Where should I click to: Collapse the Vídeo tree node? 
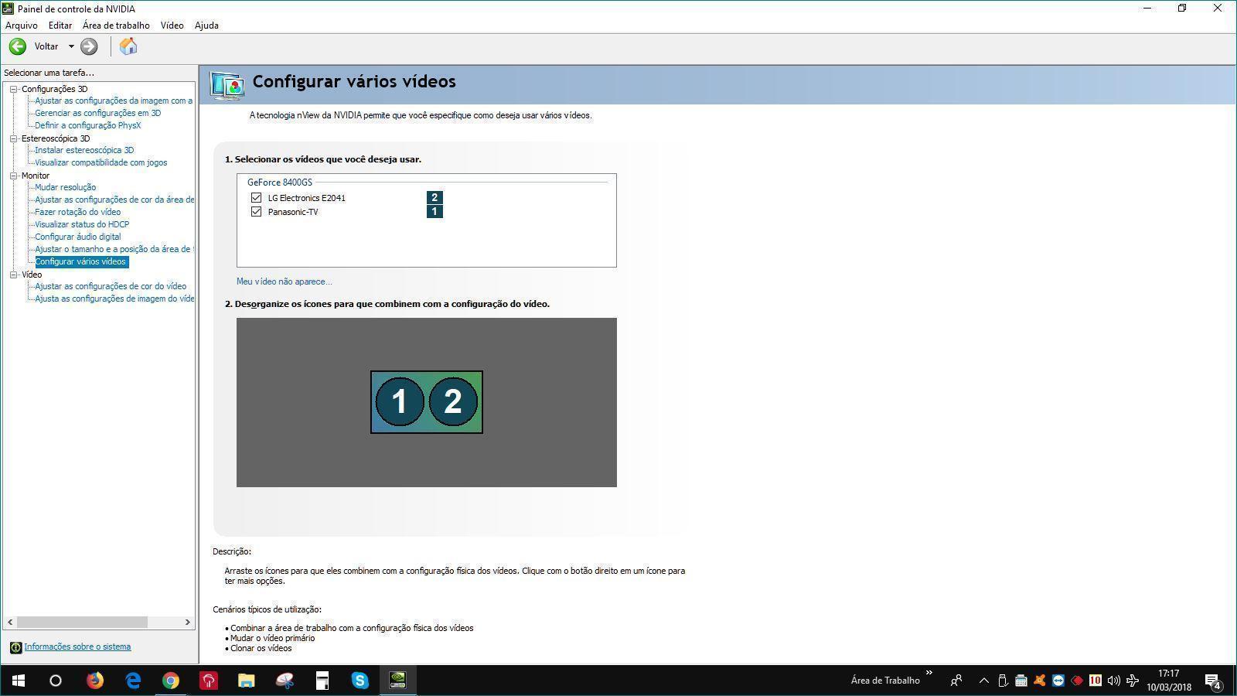pyautogui.click(x=13, y=275)
